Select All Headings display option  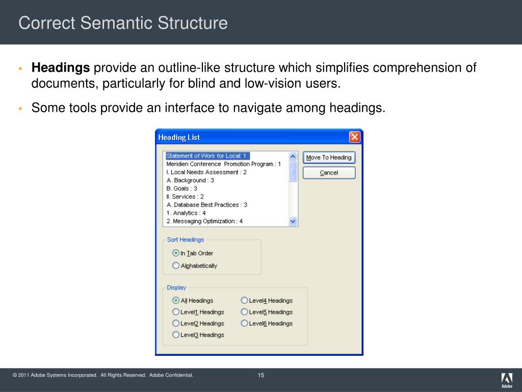coord(176,301)
